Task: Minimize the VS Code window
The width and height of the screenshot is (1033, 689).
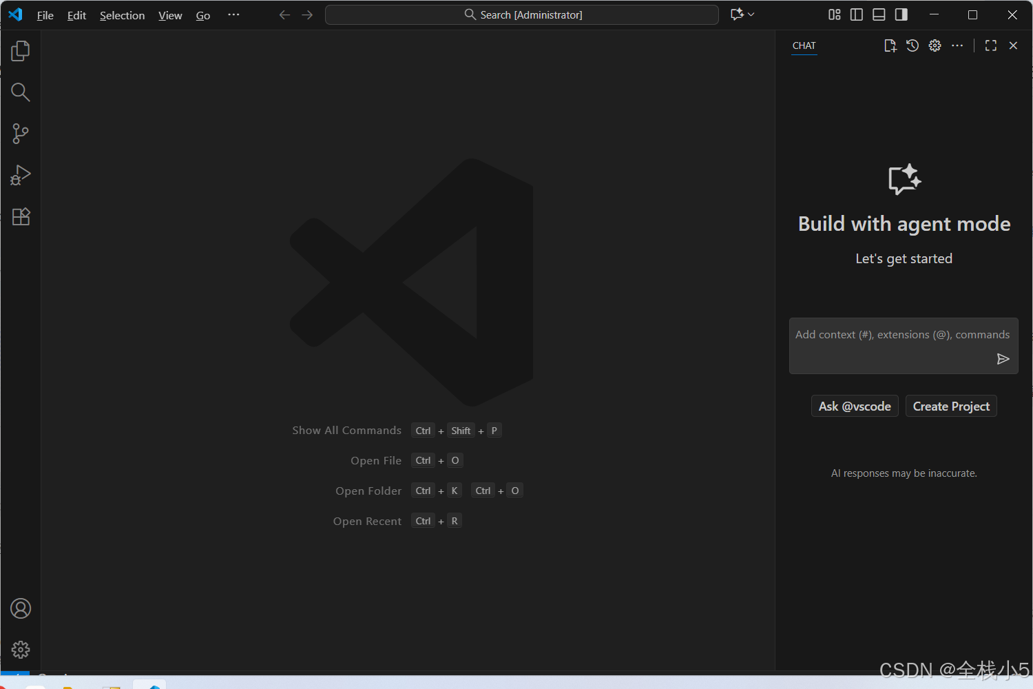Action: point(934,14)
